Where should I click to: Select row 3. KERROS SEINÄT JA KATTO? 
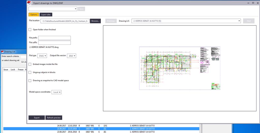click(101, 126)
